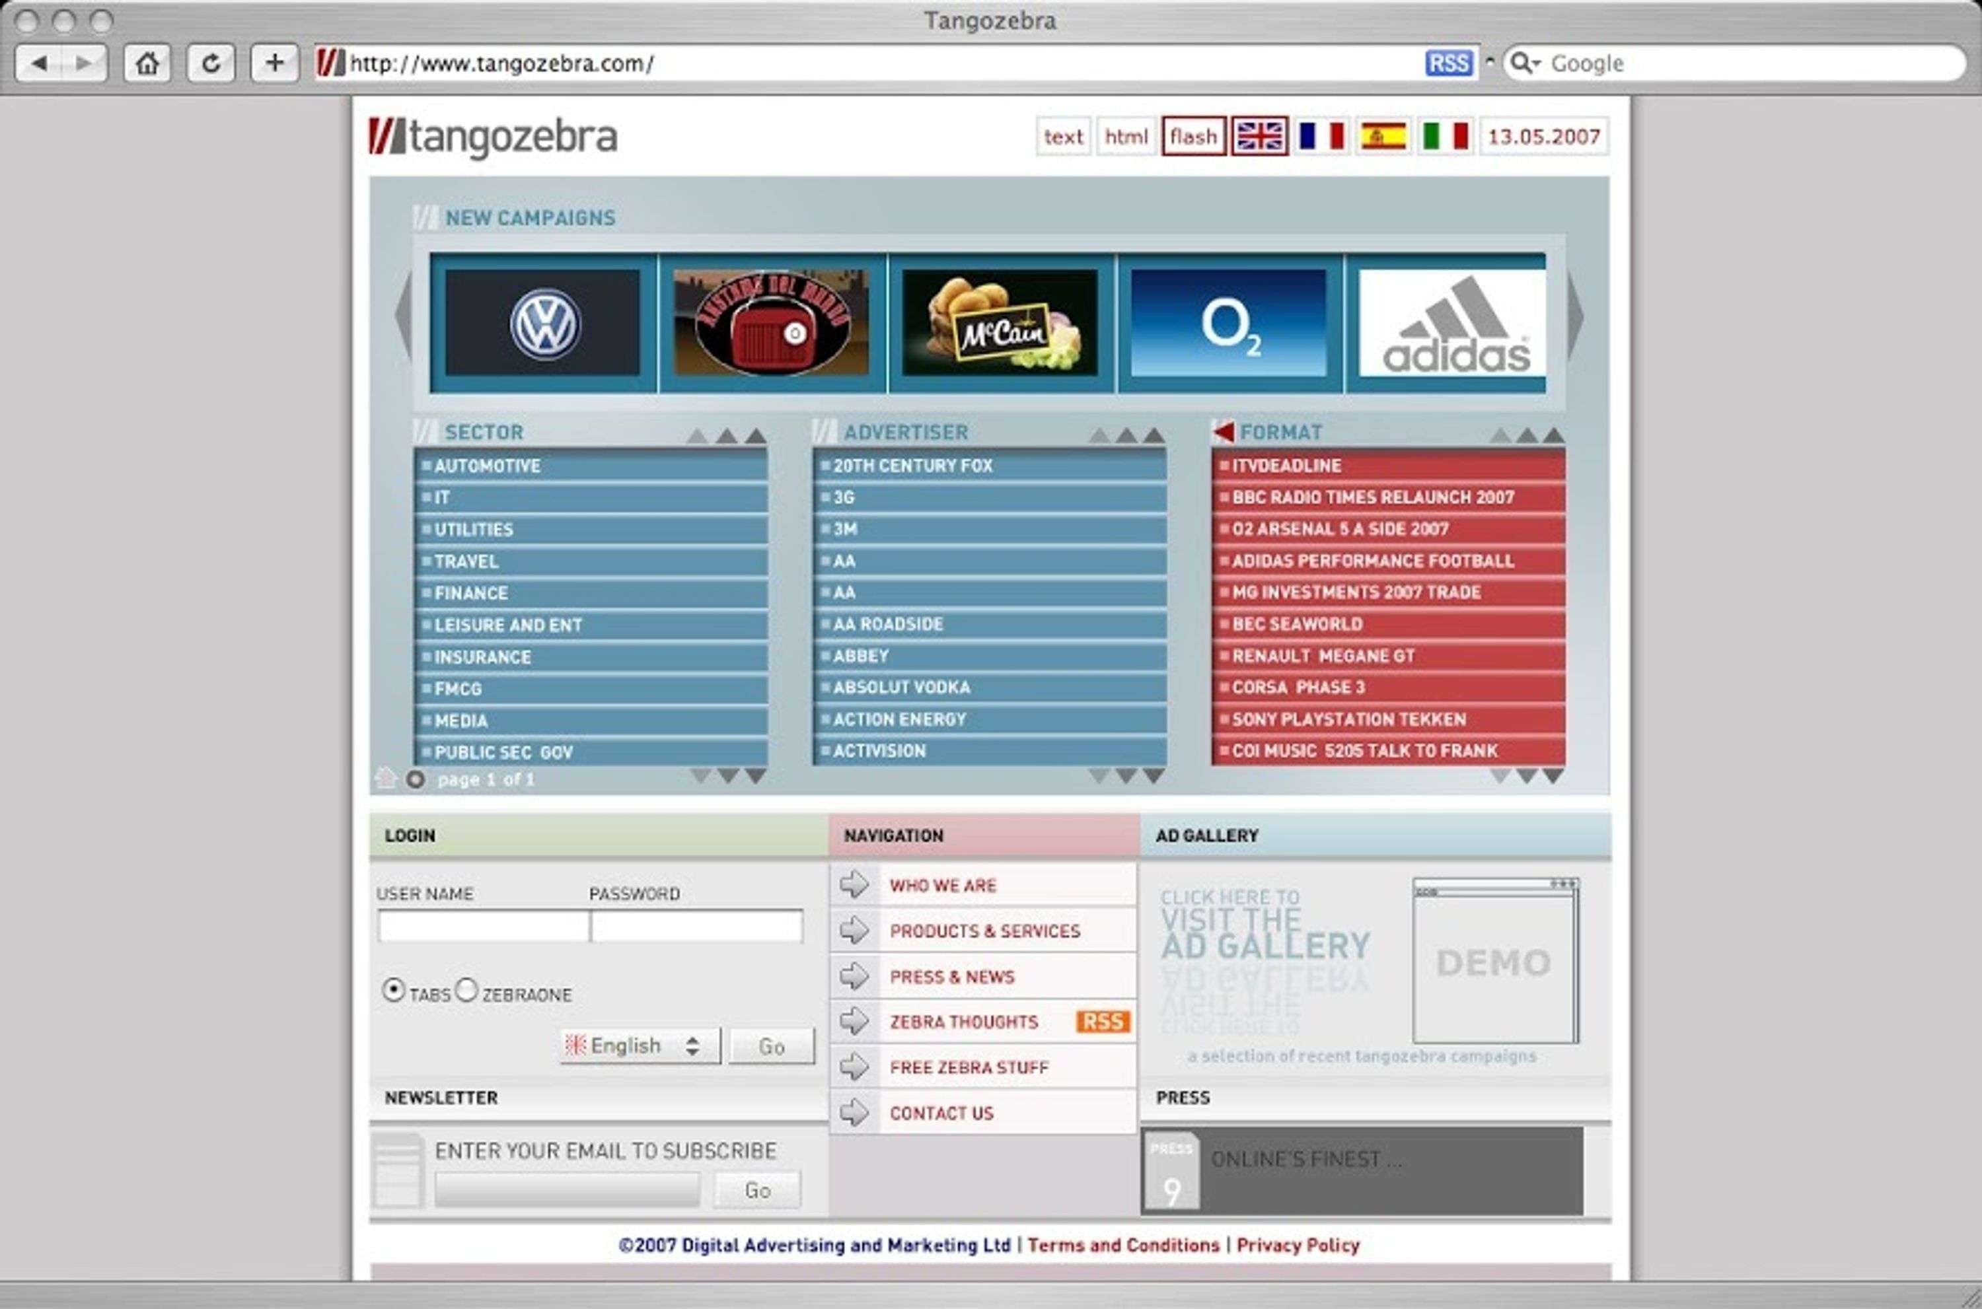1982x1309 pixels.
Task: Select the ABSOLUT VODKA advertiser row
Action: tap(990, 687)
